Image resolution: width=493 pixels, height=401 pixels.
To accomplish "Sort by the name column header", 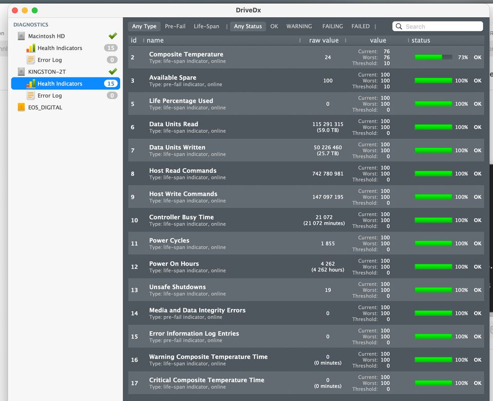I will (x=155, y=41).
